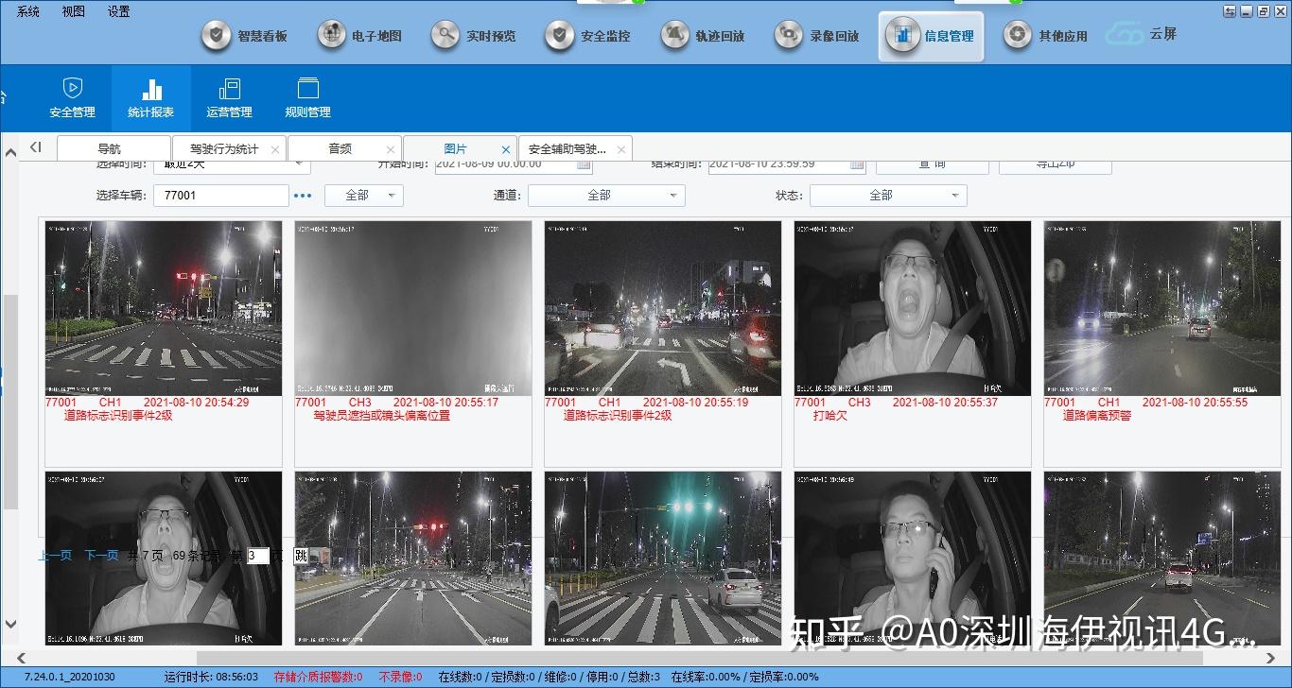Screen dimensions: 1292x688
Task: Close the 音频 tab
Action: [x=391, y=149]
